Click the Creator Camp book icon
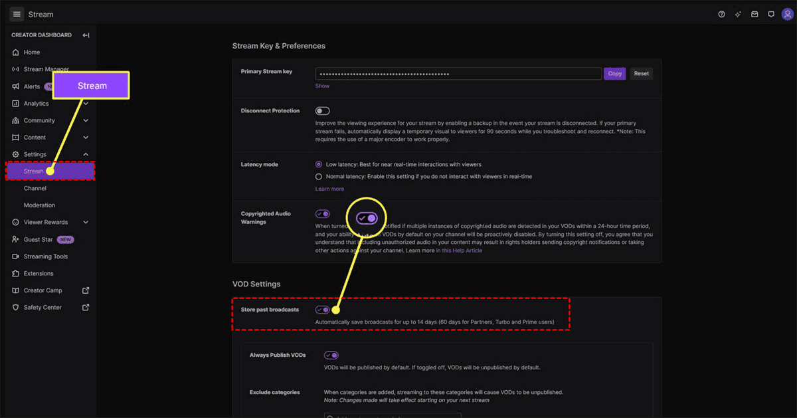The width and height of the screenshot is (797, 418). (x=16, y=290)
